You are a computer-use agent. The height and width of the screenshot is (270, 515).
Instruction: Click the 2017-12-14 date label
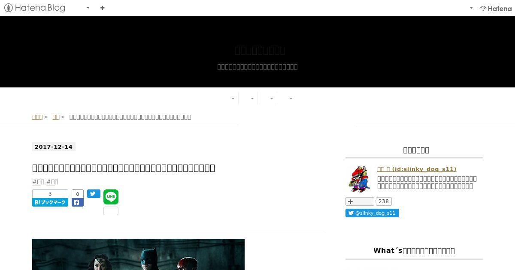(x=54, y=147)
